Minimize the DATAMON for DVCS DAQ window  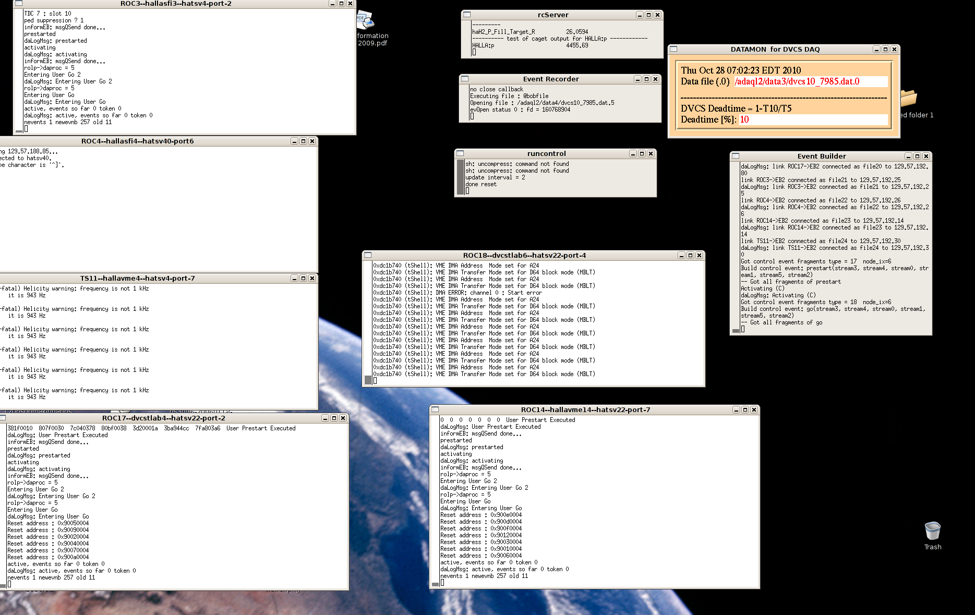click(876, 50)
